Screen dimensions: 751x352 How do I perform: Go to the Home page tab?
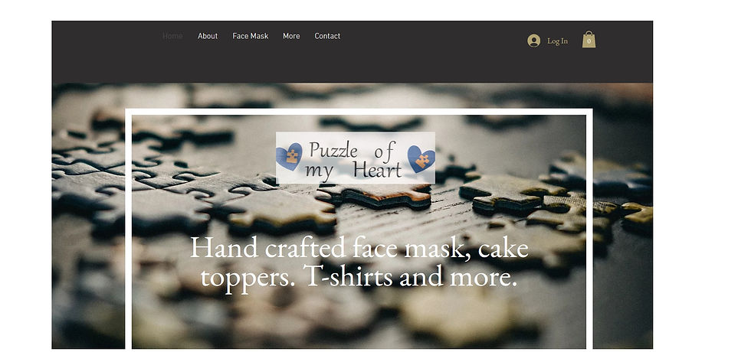pyautogui.click(x=172, y=36)
